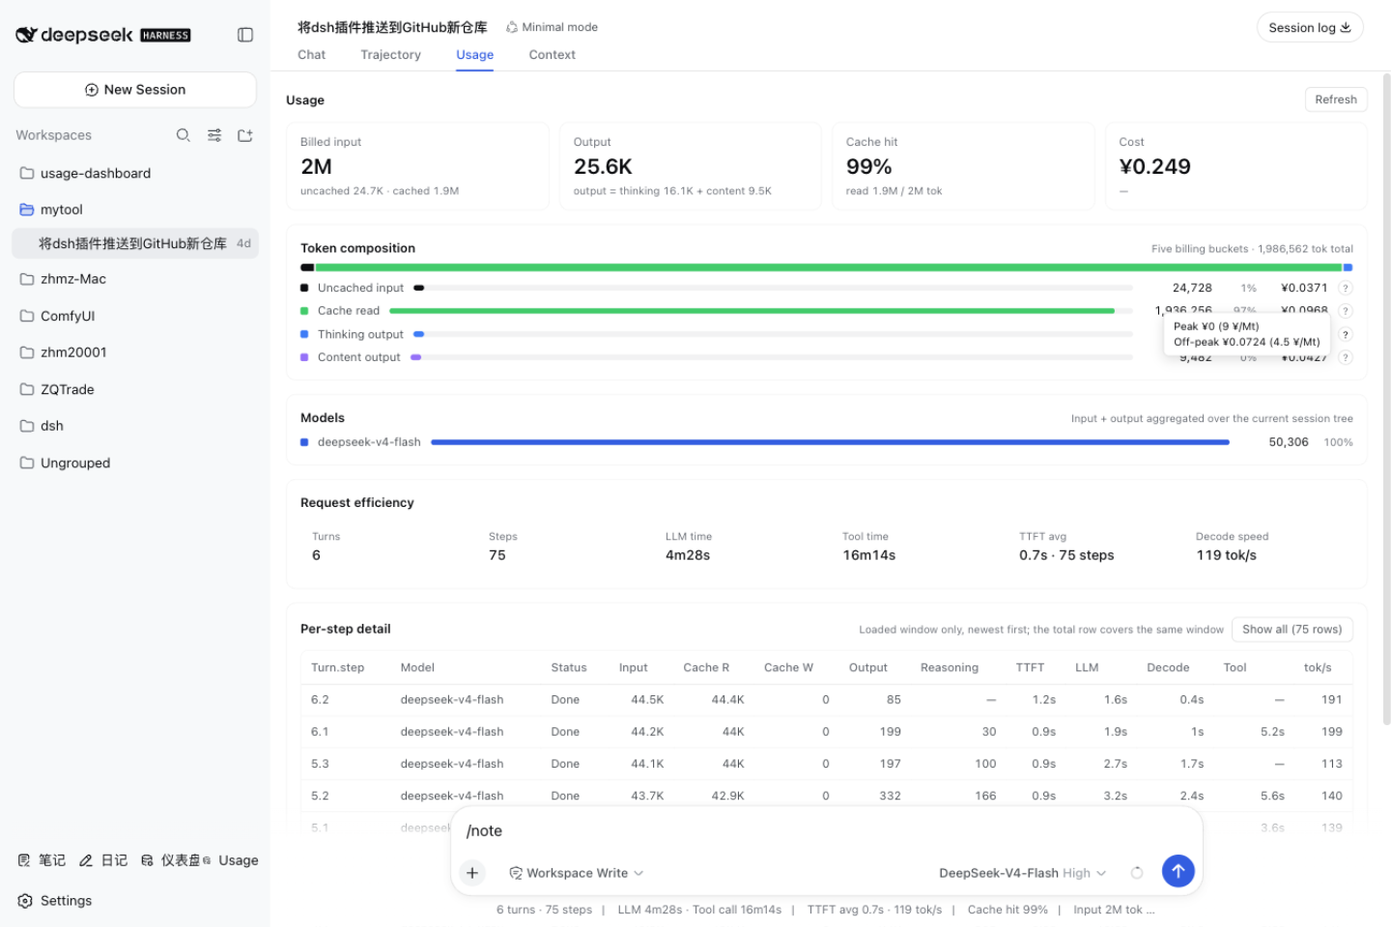Open 仪表盘 Usage dashboard in sidebar footer
The image size is (1391, 927).
199,860
